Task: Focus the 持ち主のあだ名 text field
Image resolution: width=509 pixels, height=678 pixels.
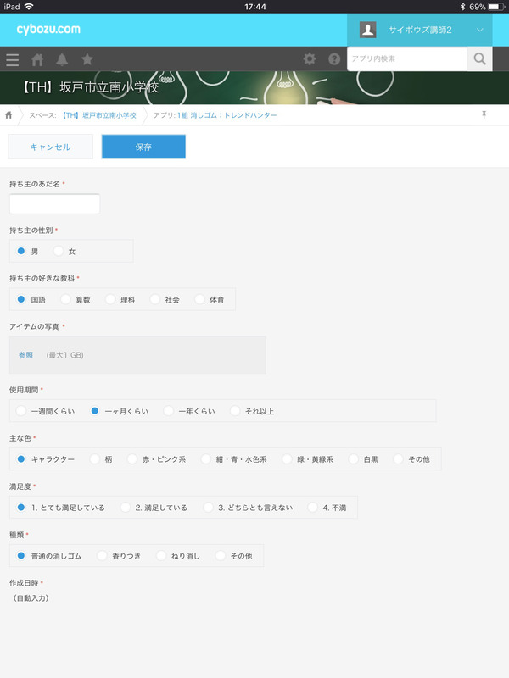Action: (x=54, y=203)
